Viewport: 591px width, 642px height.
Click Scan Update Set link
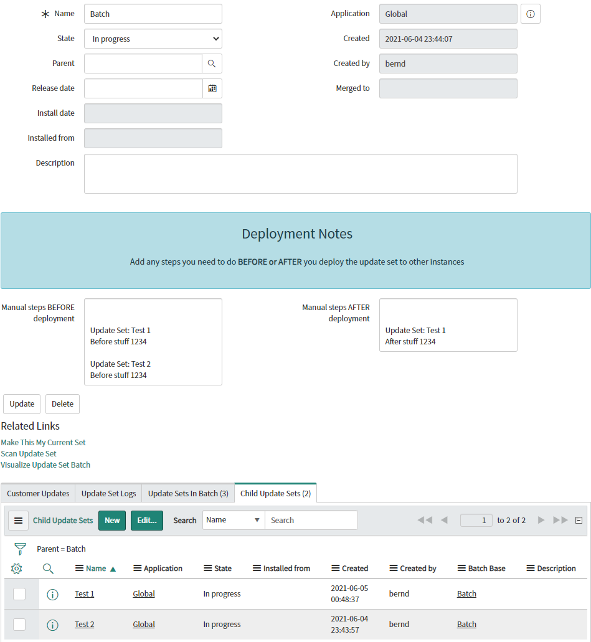(29, 454)
